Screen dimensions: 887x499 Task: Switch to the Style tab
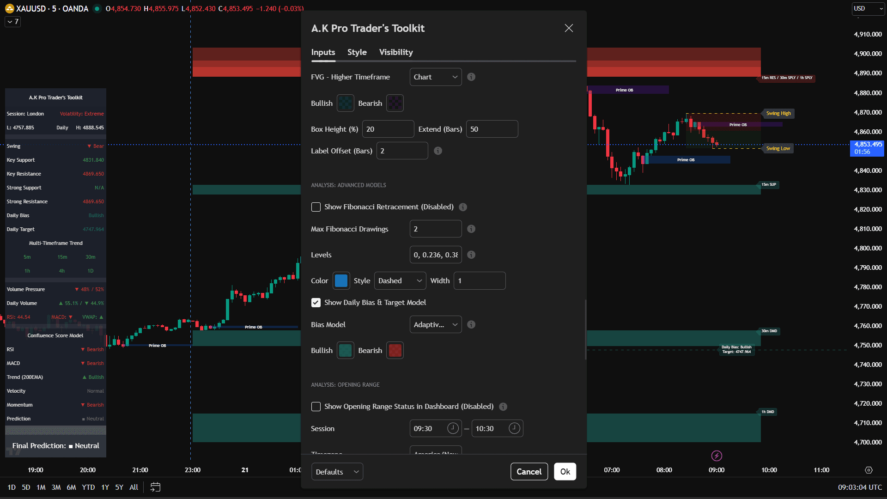357,52
